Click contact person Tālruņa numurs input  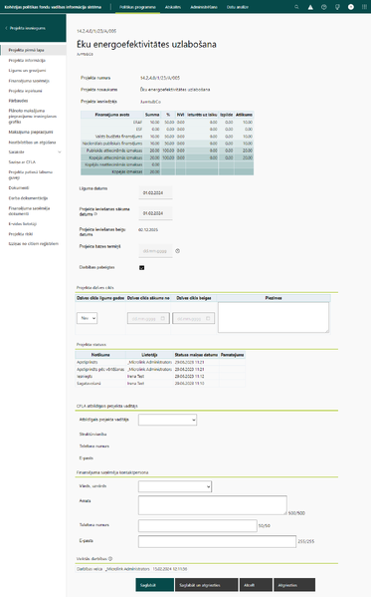click(x=198, y=526)
